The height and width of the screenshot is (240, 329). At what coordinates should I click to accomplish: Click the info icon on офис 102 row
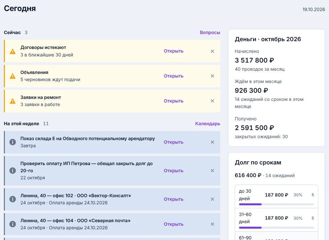point(13,199)
